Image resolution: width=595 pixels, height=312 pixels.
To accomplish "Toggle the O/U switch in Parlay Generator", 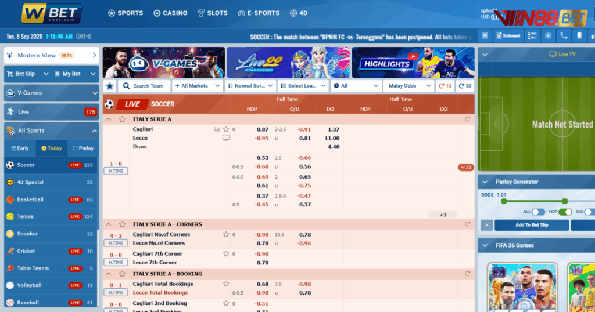I will click(590, 212).
